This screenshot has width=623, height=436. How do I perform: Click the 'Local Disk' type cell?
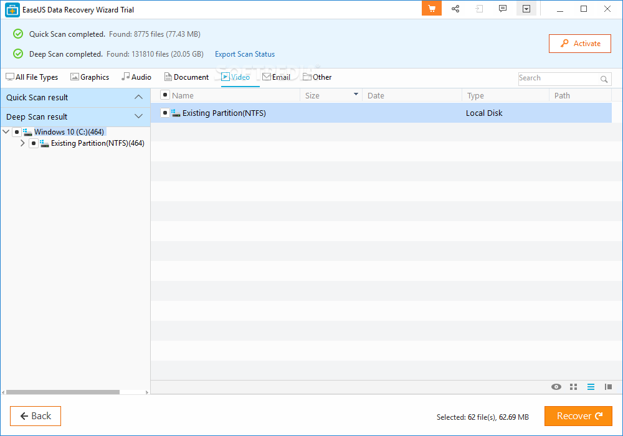coord(484,113)
